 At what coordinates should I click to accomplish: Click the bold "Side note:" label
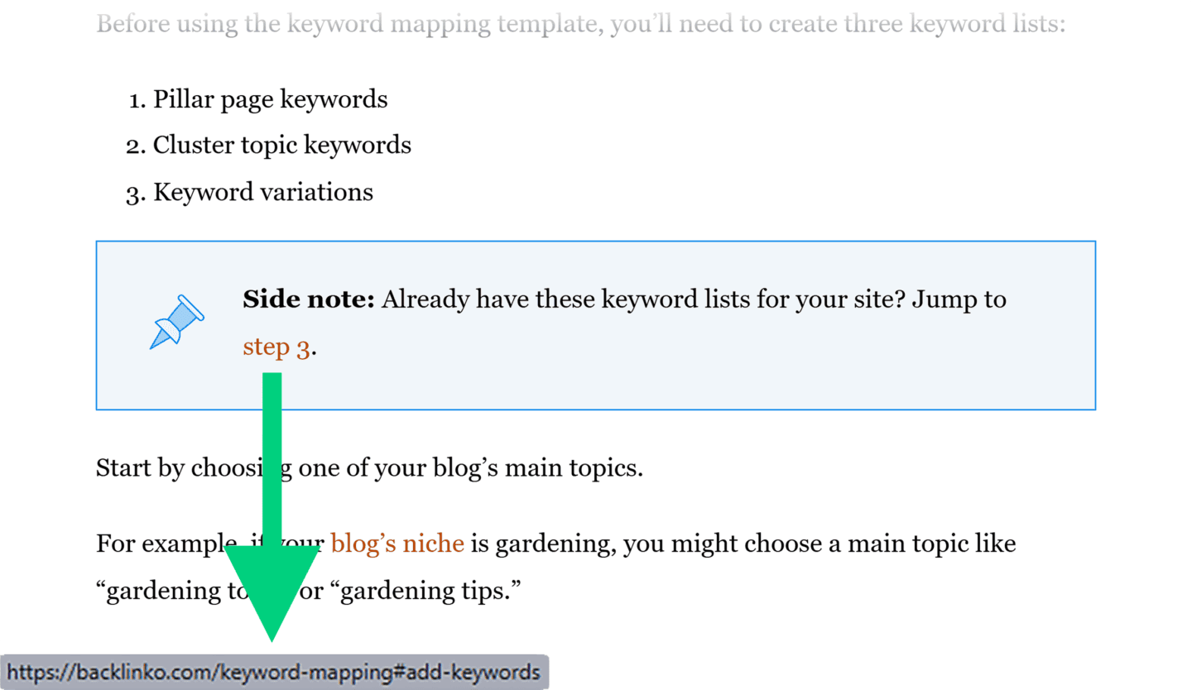coord(309,299)
